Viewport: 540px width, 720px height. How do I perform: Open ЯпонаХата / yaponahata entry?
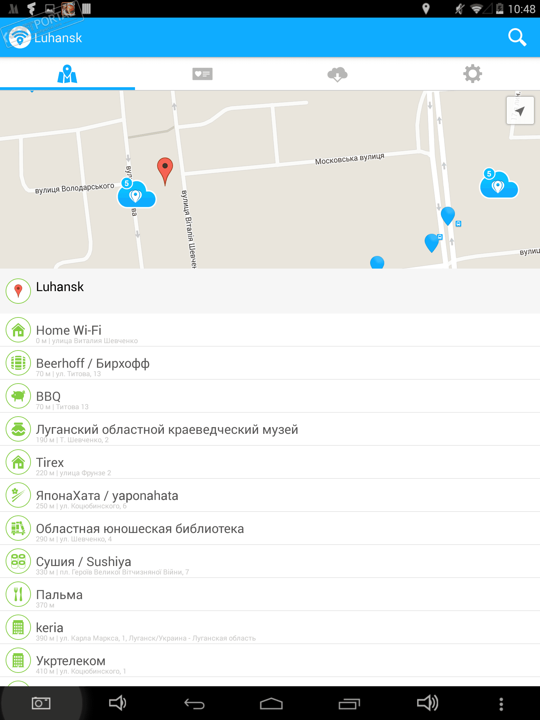pos(270,495)
